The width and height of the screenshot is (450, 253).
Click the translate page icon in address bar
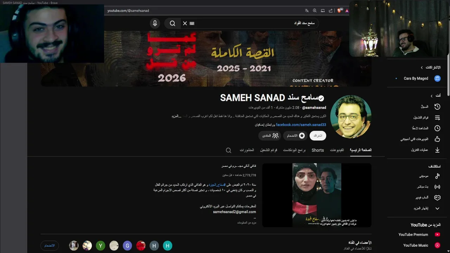(x=307, y=11)
